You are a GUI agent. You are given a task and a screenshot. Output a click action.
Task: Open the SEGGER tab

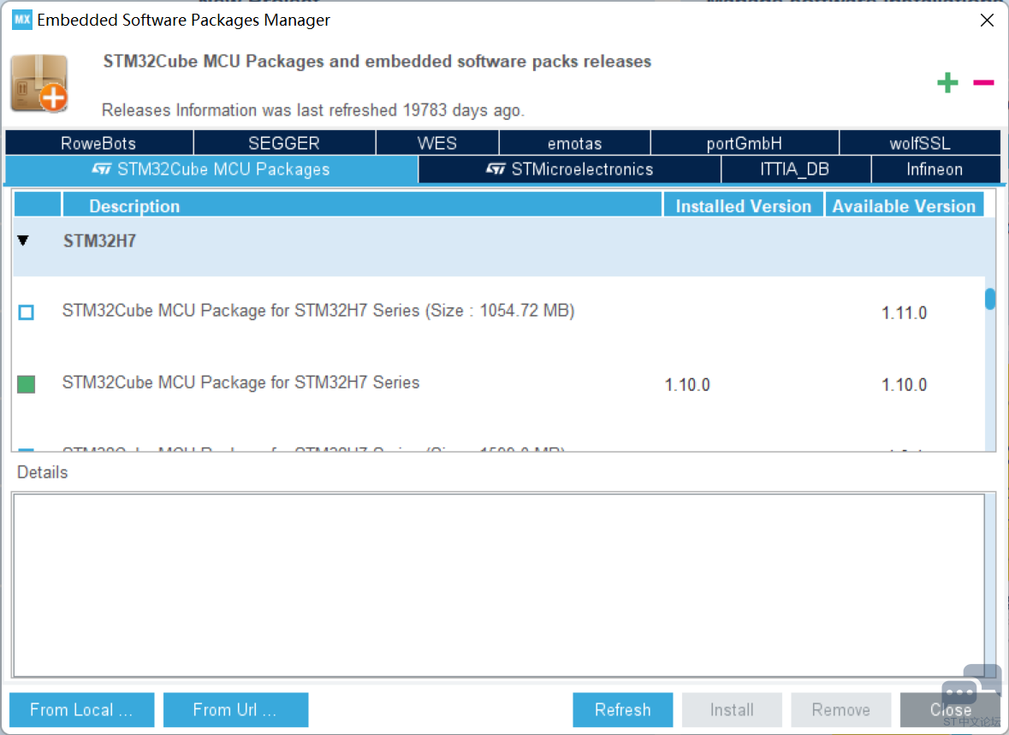point(284,143)
